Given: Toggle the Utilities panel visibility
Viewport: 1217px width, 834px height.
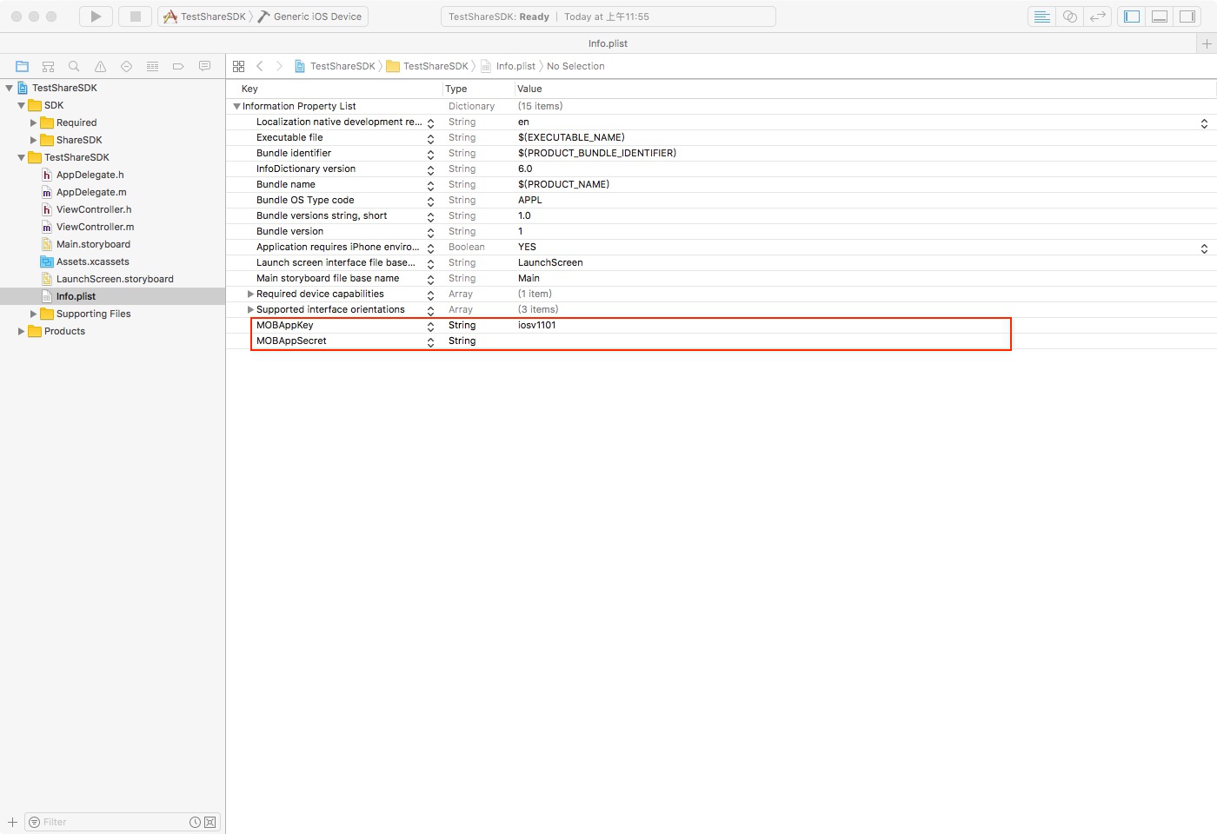Looking at the screenshot, I should point(1187,17).
